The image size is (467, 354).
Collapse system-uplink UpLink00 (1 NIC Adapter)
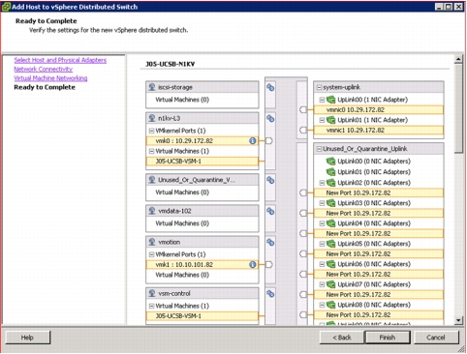point(322,100)
